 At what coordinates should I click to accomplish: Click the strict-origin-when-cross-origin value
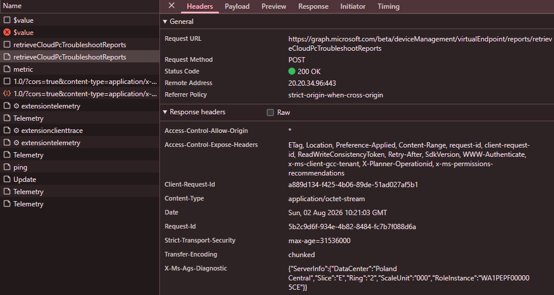click(336, 95)
